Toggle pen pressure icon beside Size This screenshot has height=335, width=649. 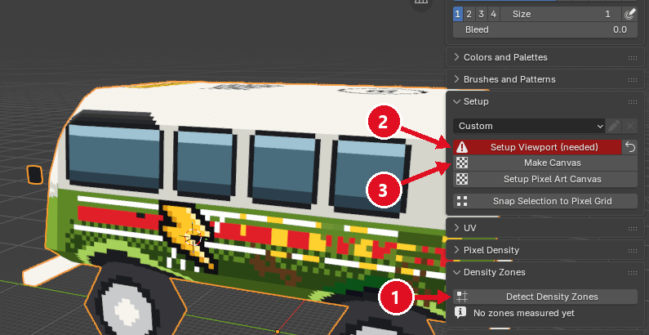(x=629, y=14)
